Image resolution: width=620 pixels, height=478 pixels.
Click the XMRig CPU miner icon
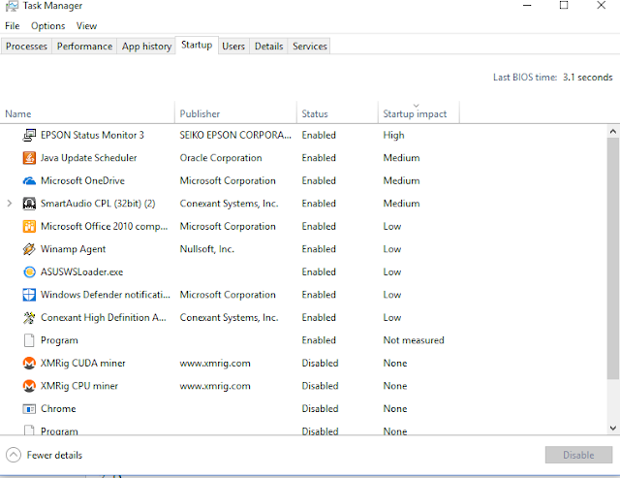click(29, 386)
